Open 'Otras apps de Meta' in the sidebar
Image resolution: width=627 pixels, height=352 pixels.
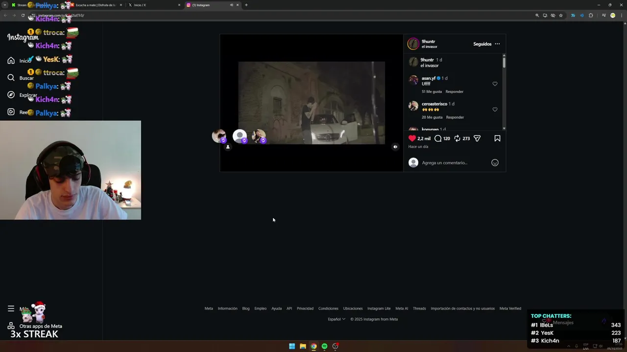[x=34, y=326]
